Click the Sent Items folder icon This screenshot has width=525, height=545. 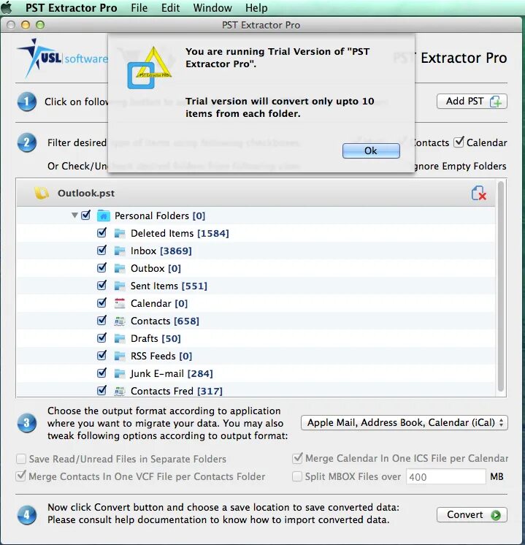pyautogui.click(x=120, y=286)
